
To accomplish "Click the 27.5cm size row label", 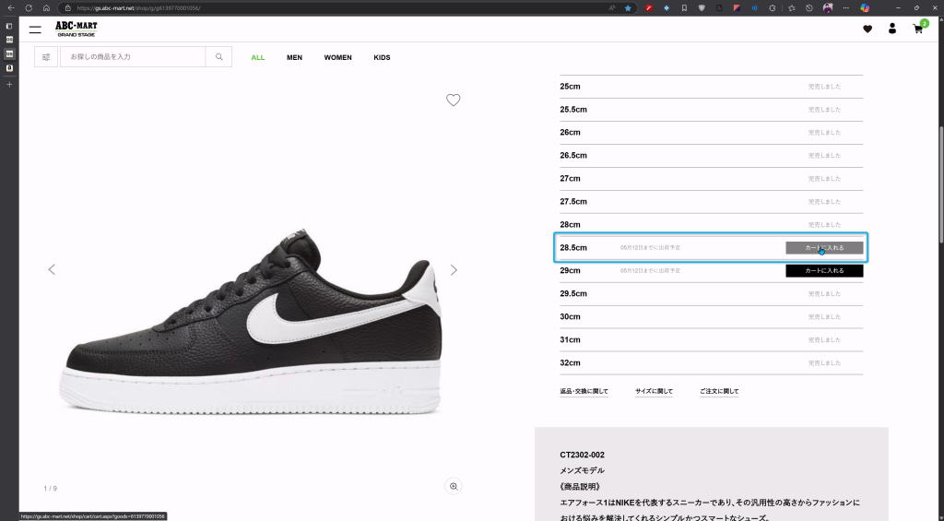I will (x=573, y=202).
